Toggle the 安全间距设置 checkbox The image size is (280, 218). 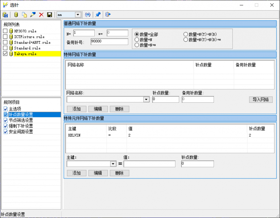coord(5,132)
